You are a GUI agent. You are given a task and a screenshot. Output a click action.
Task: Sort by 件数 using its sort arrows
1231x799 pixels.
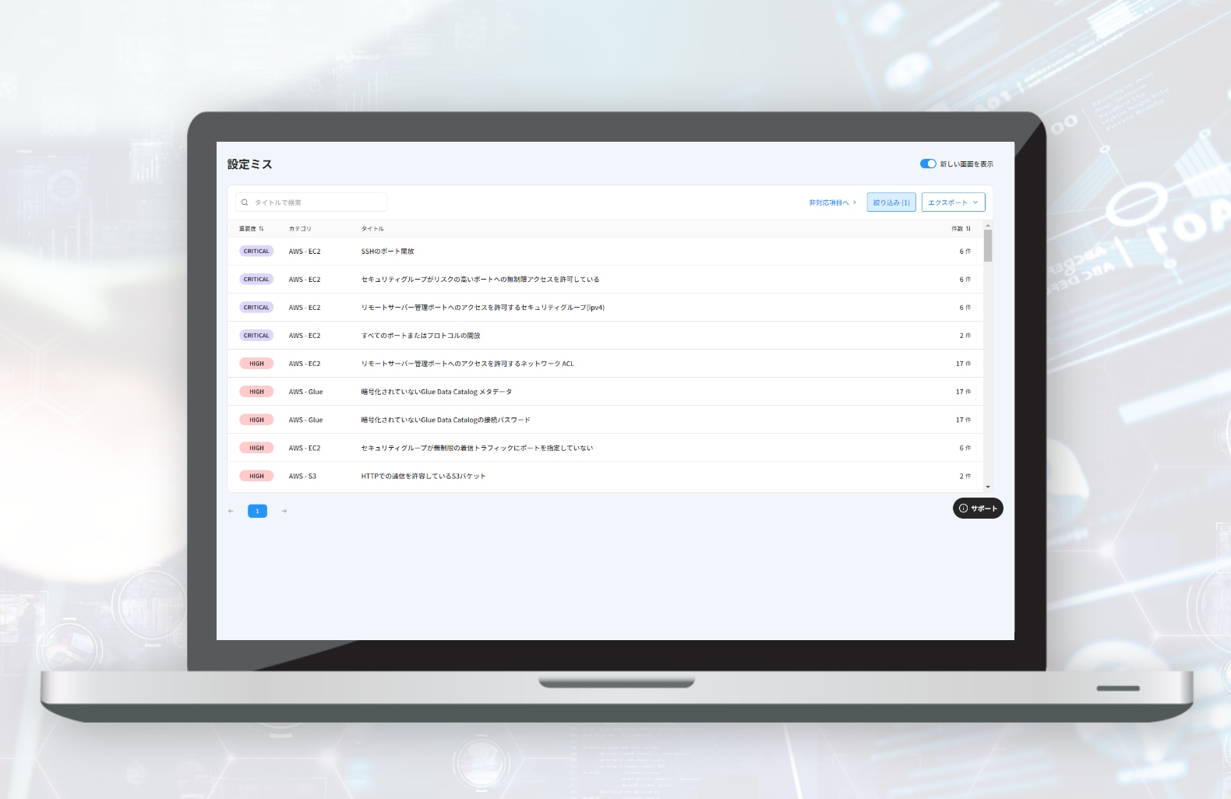968,229
